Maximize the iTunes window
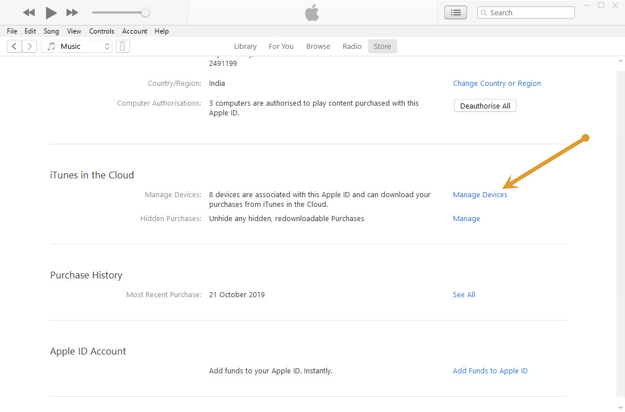 [601, 6]
